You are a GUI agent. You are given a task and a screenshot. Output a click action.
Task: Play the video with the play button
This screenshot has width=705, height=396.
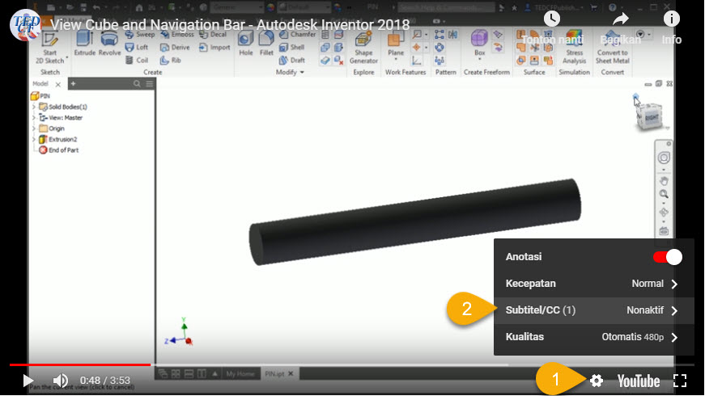click(x=28, y=380)
